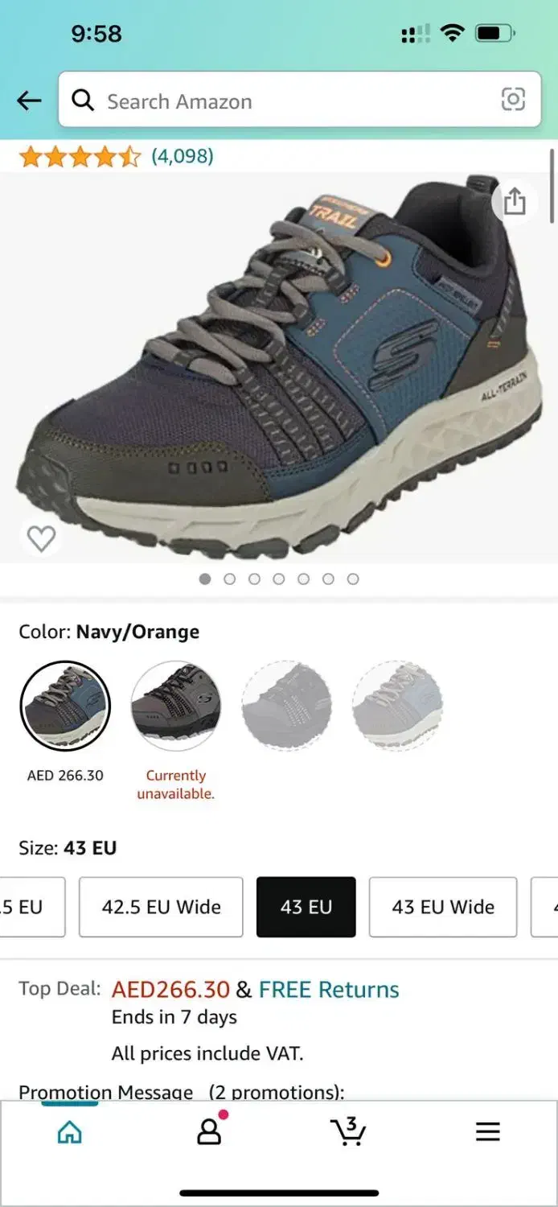Tap the back arrow icon
Viewport: 558px width, 1207px height.
click(x=29, y=101)
